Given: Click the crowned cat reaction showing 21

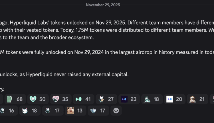Looking at the screenshot, I should point(197,99).
